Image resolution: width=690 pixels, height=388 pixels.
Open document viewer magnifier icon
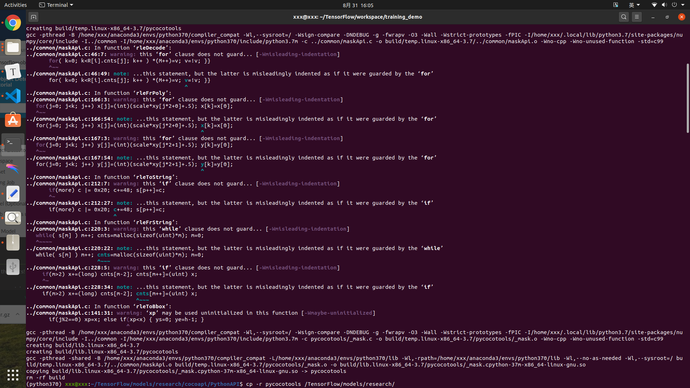pos(13,218)
